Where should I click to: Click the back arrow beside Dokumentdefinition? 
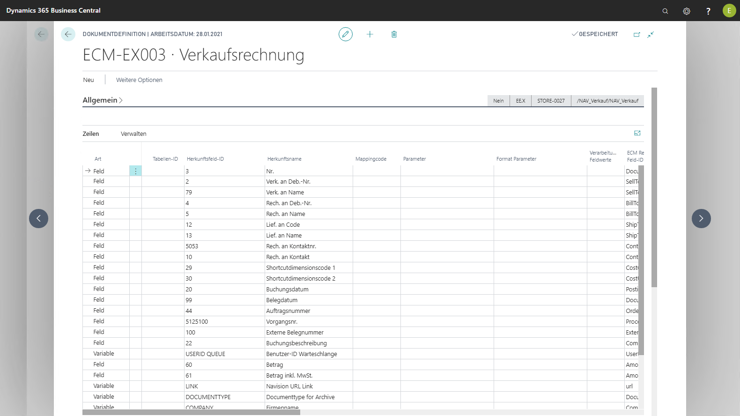[x=68, y=34]
